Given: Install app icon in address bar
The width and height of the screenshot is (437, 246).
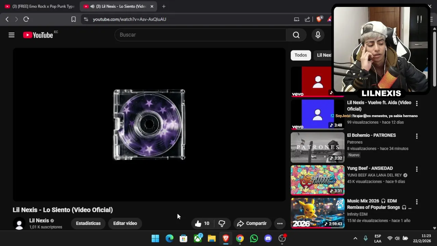Looking at the screenshot, I should click(x=297, y=19).
